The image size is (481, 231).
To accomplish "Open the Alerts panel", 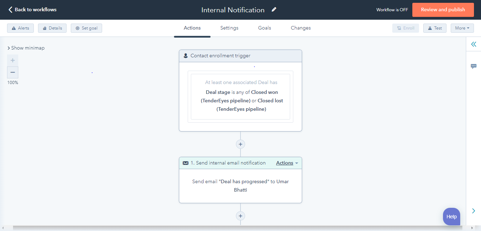I will pos(20,28).
